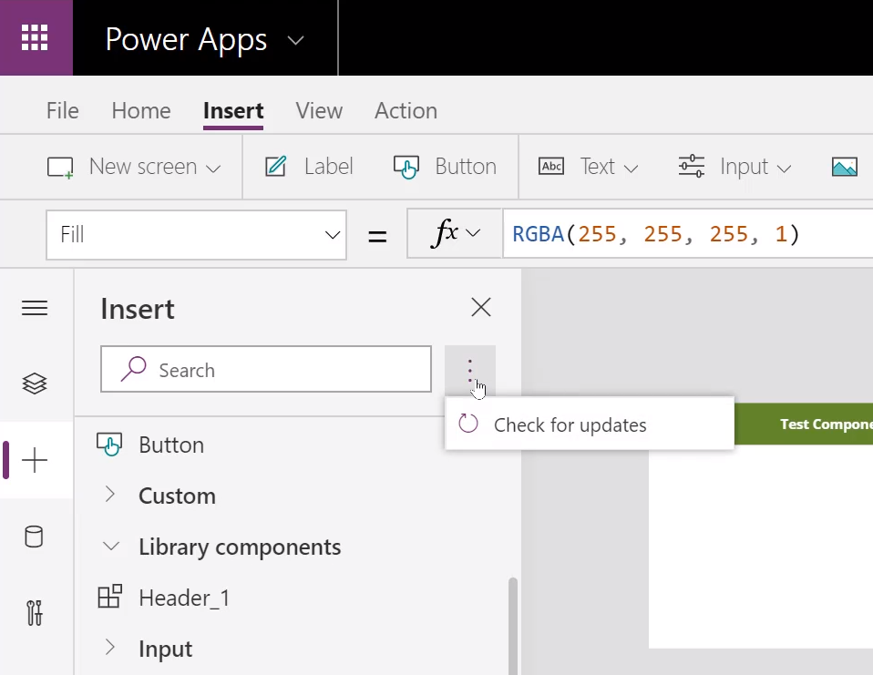This screenshot has height=675, width=873.
Task: Click the Search input field
Action: [x=265, y=370]
